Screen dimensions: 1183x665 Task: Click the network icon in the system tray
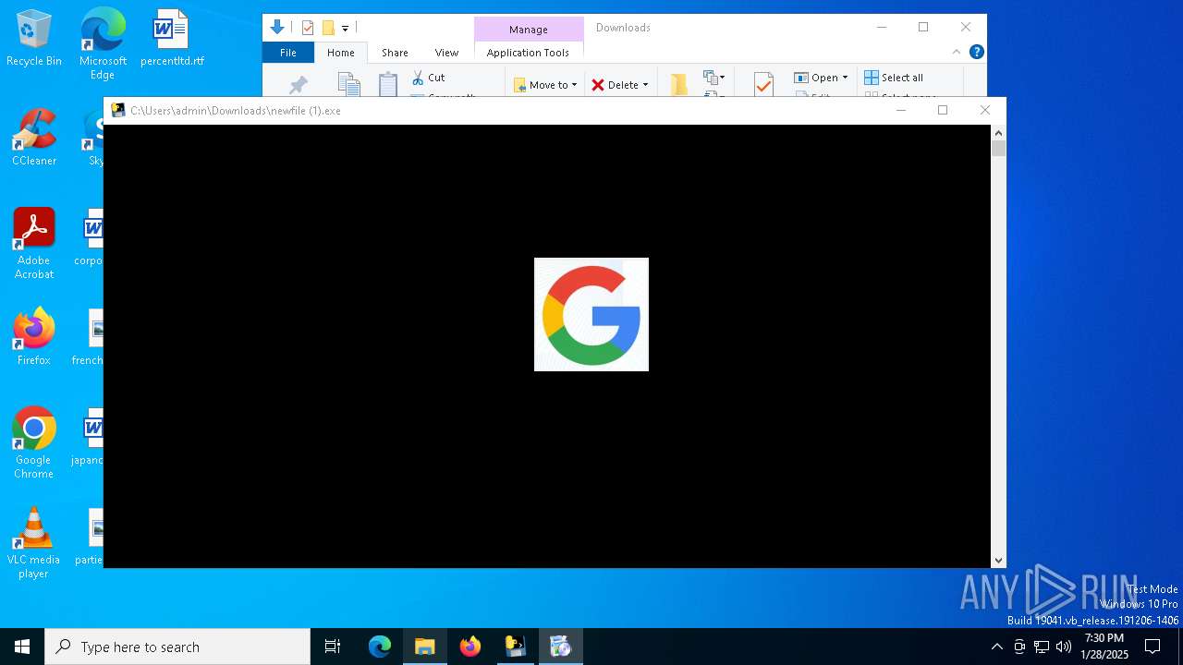[1042, 647]
